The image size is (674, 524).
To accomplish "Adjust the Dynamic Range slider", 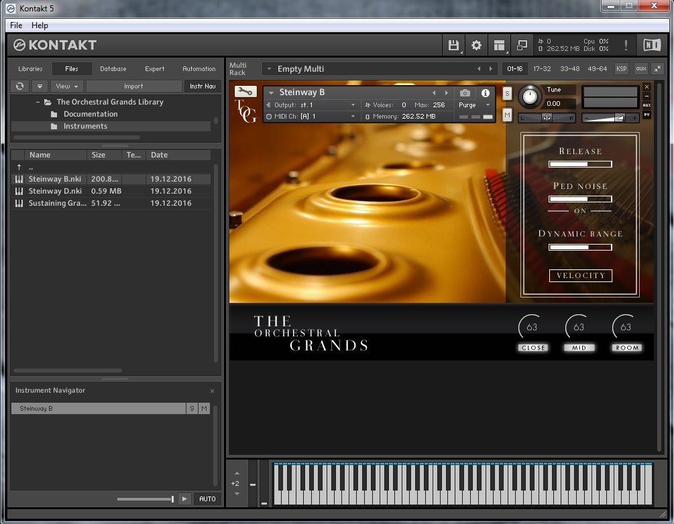I will pyautogui.click(x=580, y=247).
